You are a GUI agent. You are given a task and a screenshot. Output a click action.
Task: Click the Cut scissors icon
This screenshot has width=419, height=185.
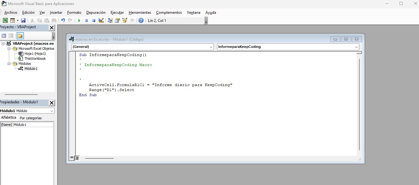pos(32,20)
